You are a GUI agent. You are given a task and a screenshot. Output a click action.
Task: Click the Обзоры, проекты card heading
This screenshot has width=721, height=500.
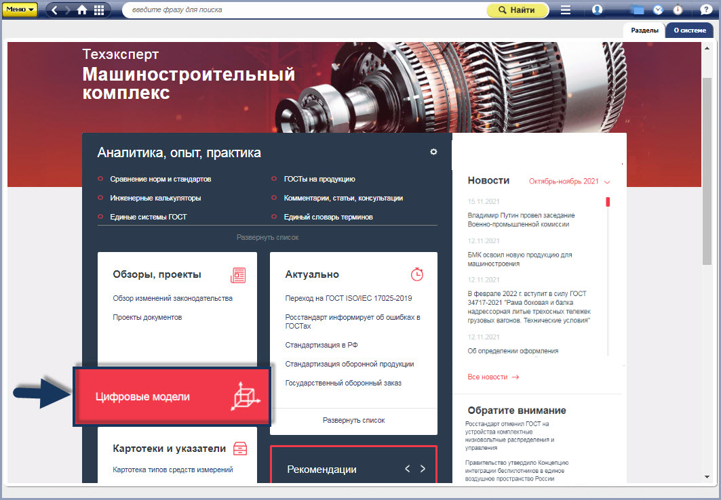point(157,274)
